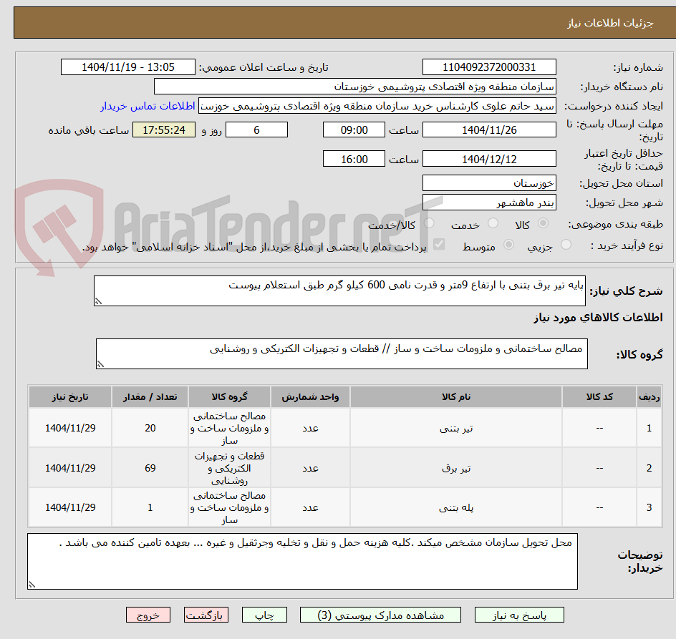Click quantity 1 in the پله بتنی row
676x639 pixels.
coord(150,507)
